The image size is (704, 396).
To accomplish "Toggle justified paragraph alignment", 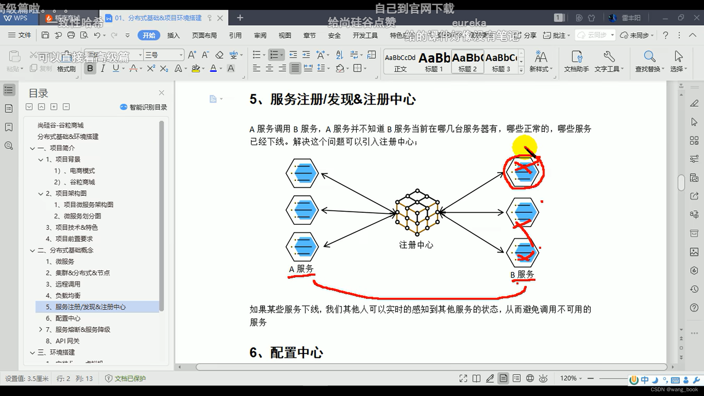I will point(295,68).
